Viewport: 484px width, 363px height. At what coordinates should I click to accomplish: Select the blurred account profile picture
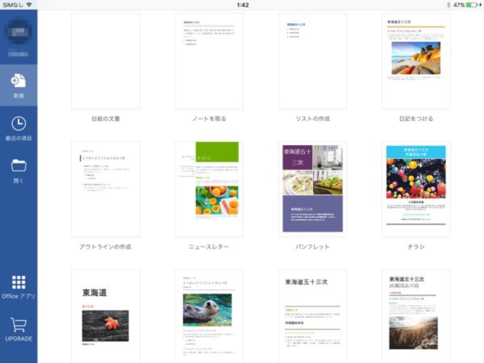tap(19, 31)
